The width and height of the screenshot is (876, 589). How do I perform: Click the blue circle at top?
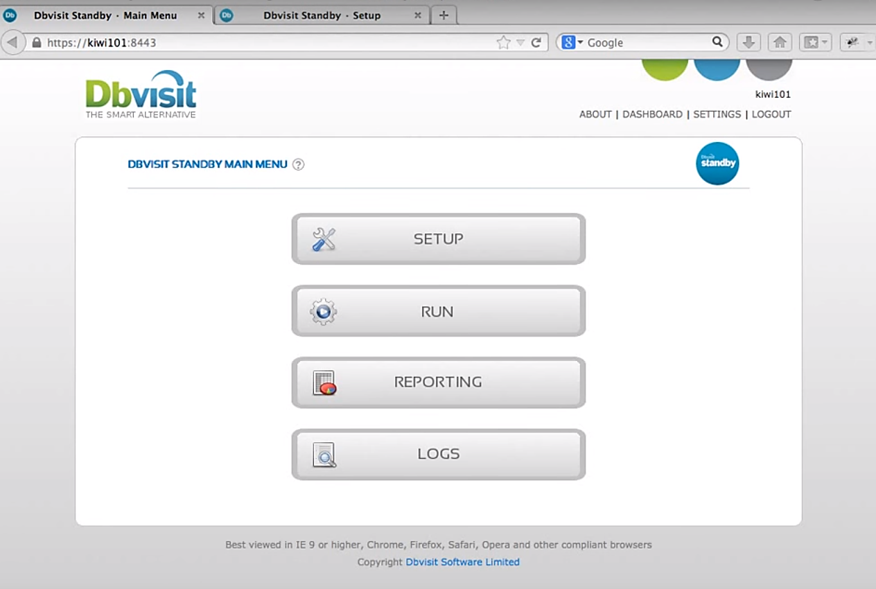(717, 69)
